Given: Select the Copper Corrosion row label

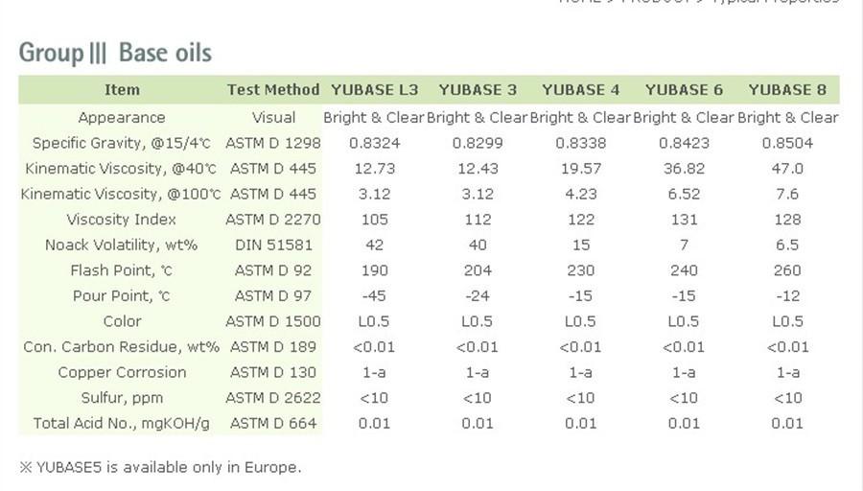Looking at the screenshot, I should tap(122, 372).
